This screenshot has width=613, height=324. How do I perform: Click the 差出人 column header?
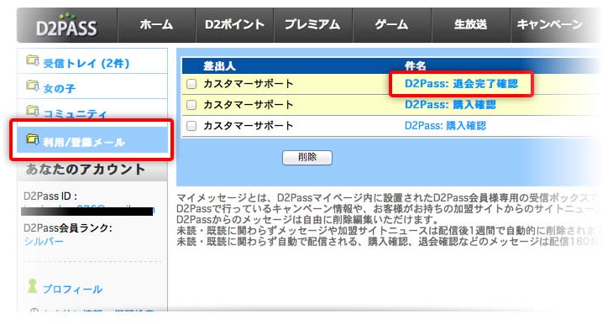[x=219, y=66]
